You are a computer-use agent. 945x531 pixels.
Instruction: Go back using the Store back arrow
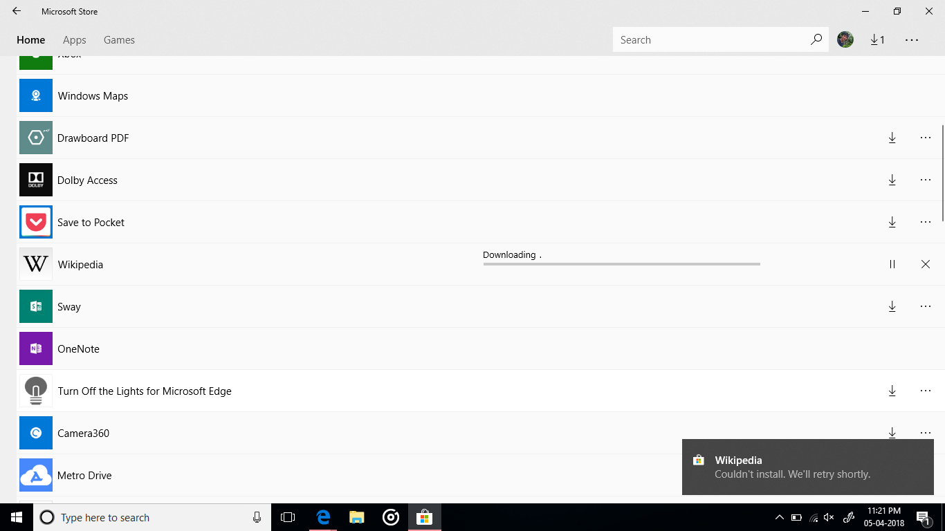17,11
